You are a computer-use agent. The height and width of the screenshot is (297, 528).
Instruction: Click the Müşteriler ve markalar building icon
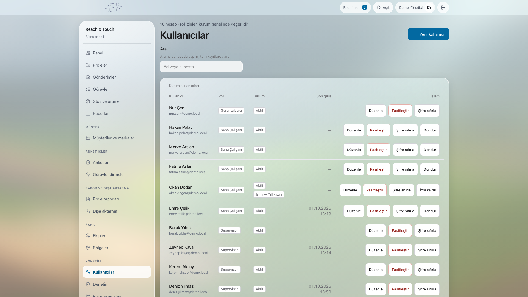pos(88,138)
